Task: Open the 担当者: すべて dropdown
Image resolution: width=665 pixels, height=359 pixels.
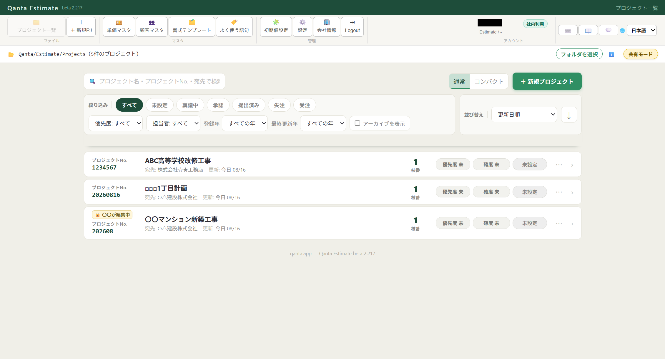Action: 173,123
